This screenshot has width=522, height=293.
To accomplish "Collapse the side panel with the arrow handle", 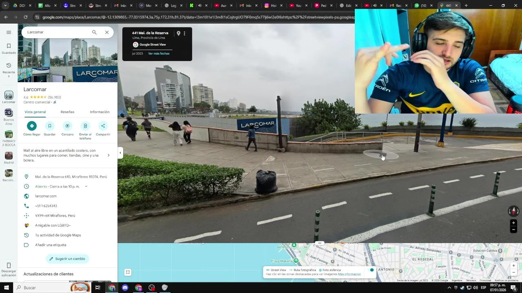I will [x=120, y=153].
